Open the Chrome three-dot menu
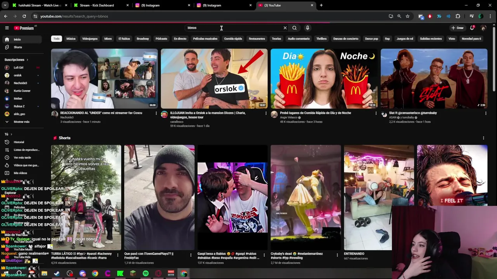Viewport: 497px width, 279px height. (490, 16)
